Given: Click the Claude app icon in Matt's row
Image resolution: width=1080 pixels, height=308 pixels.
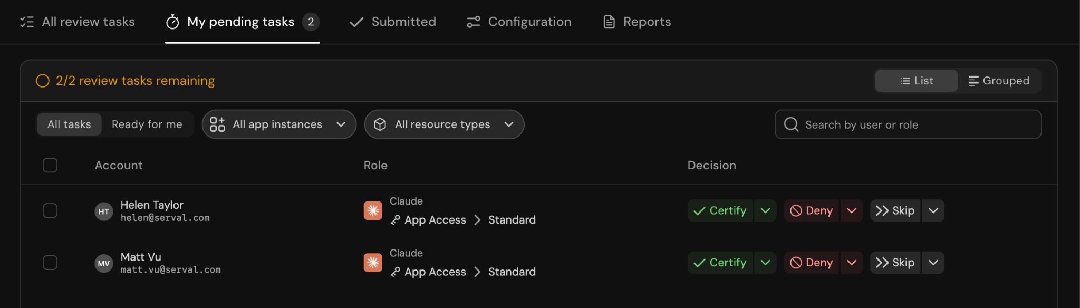Looking at the screenshot, I should point(373,263).
